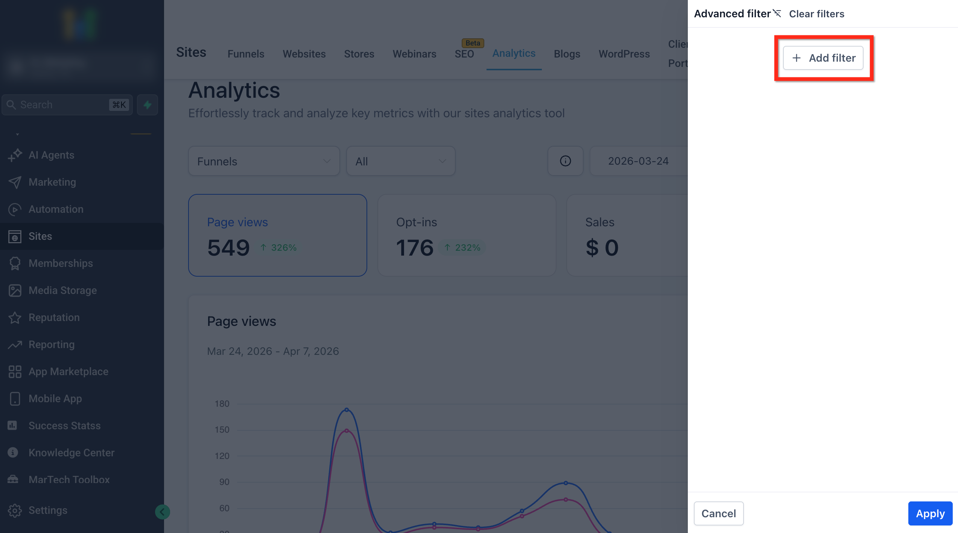Select the Opt-ins metric card

(467, 235)
